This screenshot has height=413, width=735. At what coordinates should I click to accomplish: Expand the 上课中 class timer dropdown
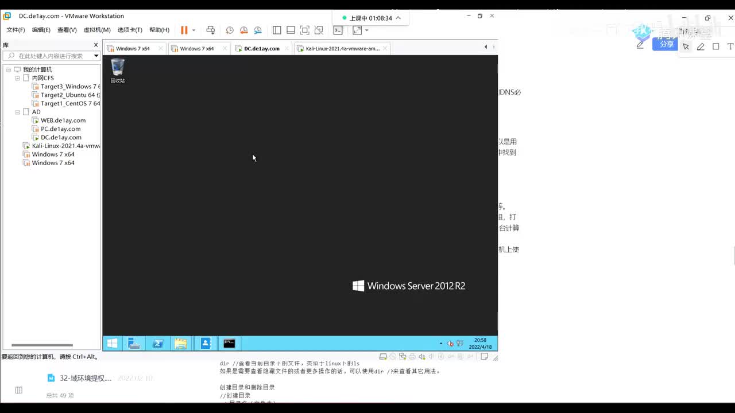click(x=398, y=18)
